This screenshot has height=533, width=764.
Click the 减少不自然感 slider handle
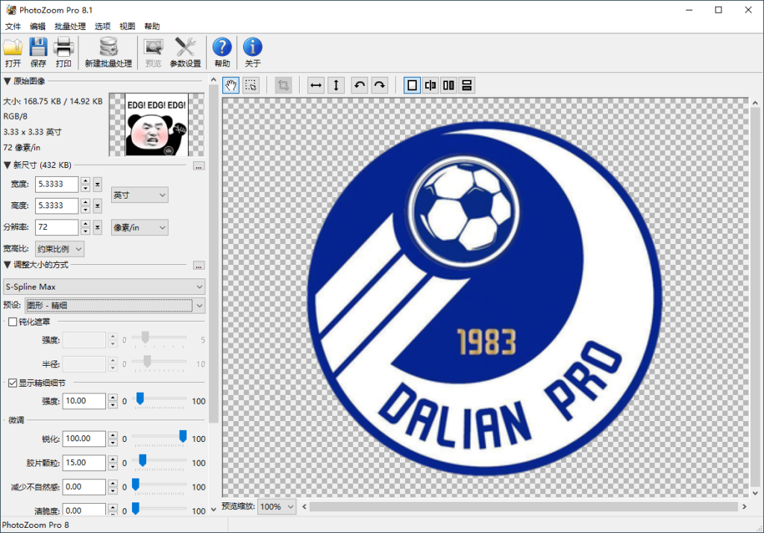point(136,484)
